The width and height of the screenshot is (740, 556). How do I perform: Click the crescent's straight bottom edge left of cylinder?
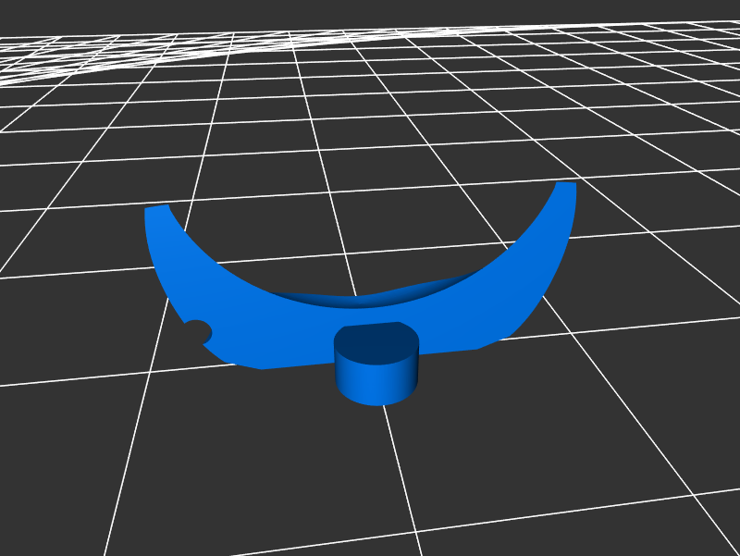point(296,364)
